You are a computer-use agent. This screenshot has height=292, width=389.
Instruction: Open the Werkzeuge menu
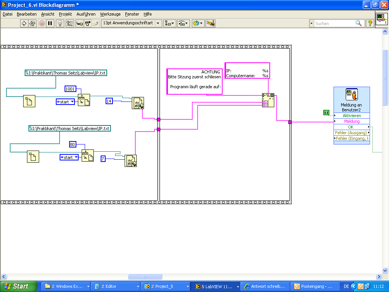pos(110,14)
